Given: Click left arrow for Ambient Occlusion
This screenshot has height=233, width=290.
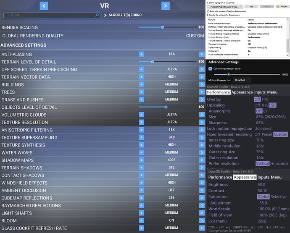Looking at the screenshot, I should click(141, 190).
